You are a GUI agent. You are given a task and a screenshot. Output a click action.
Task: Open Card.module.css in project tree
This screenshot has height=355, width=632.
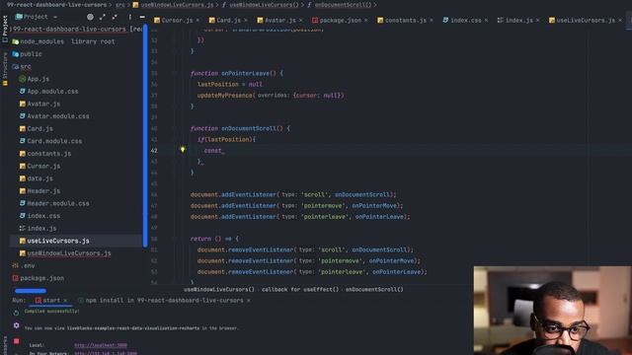(54, 141)
